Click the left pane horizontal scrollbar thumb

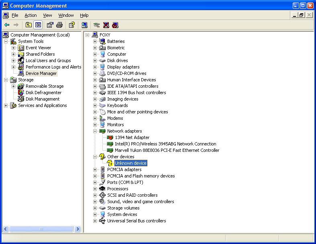pyautogui.click(x=41, y=229)
